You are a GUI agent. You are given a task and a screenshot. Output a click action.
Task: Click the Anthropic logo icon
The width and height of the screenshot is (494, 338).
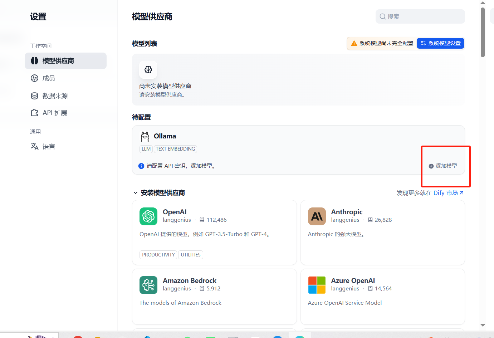tap(317, 216)
